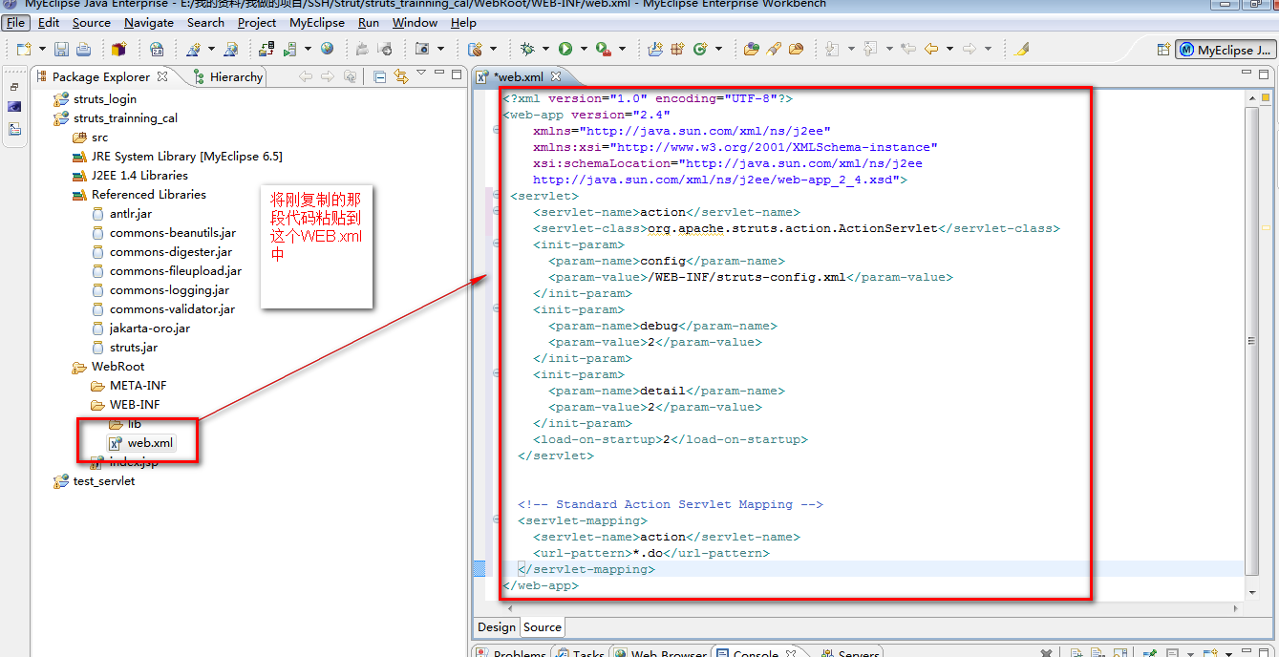Click the screenshot camera icon
1279x657 pixels.
[421, 49]
